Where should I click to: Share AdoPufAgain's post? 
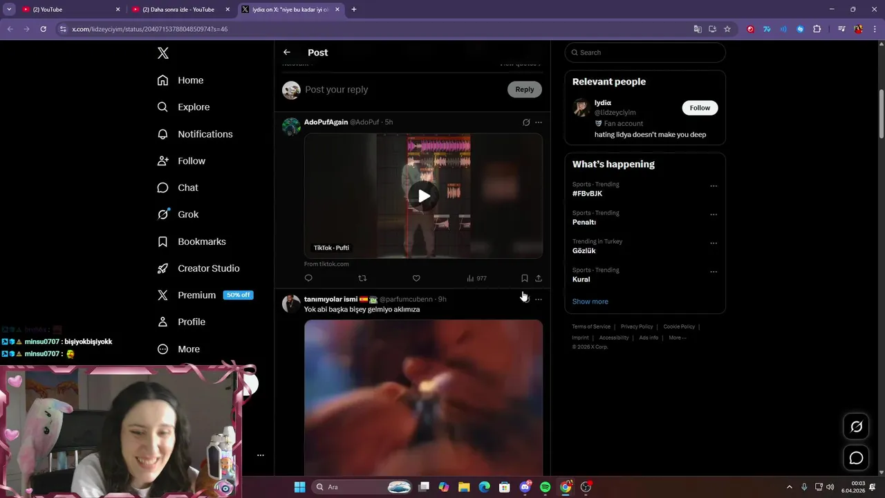[539, 278]
